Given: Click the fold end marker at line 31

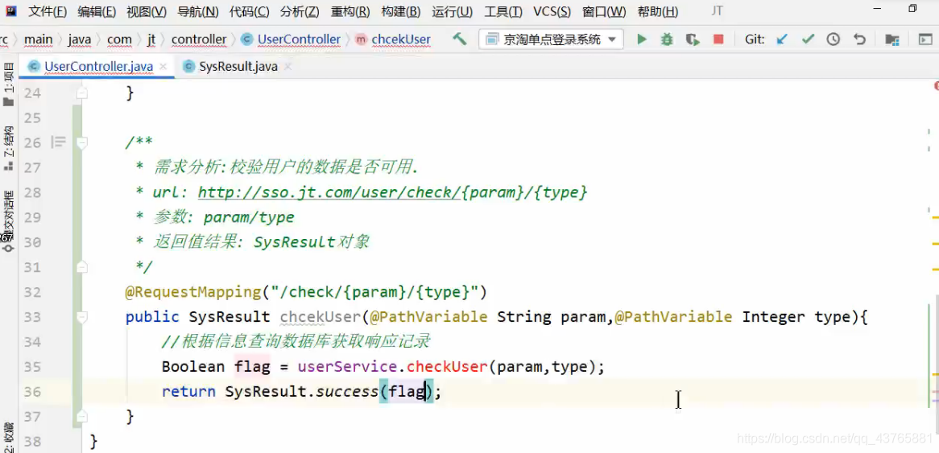Looking at the screenshot, I should [x=82, y=267].
